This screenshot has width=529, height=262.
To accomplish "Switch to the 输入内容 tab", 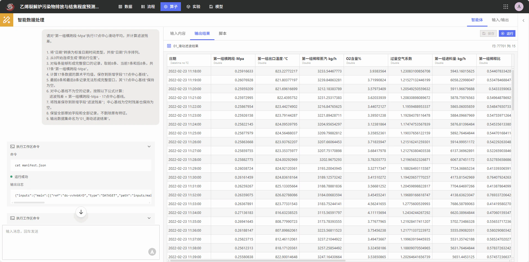I will pyautogui.click(x=178, y=33).
